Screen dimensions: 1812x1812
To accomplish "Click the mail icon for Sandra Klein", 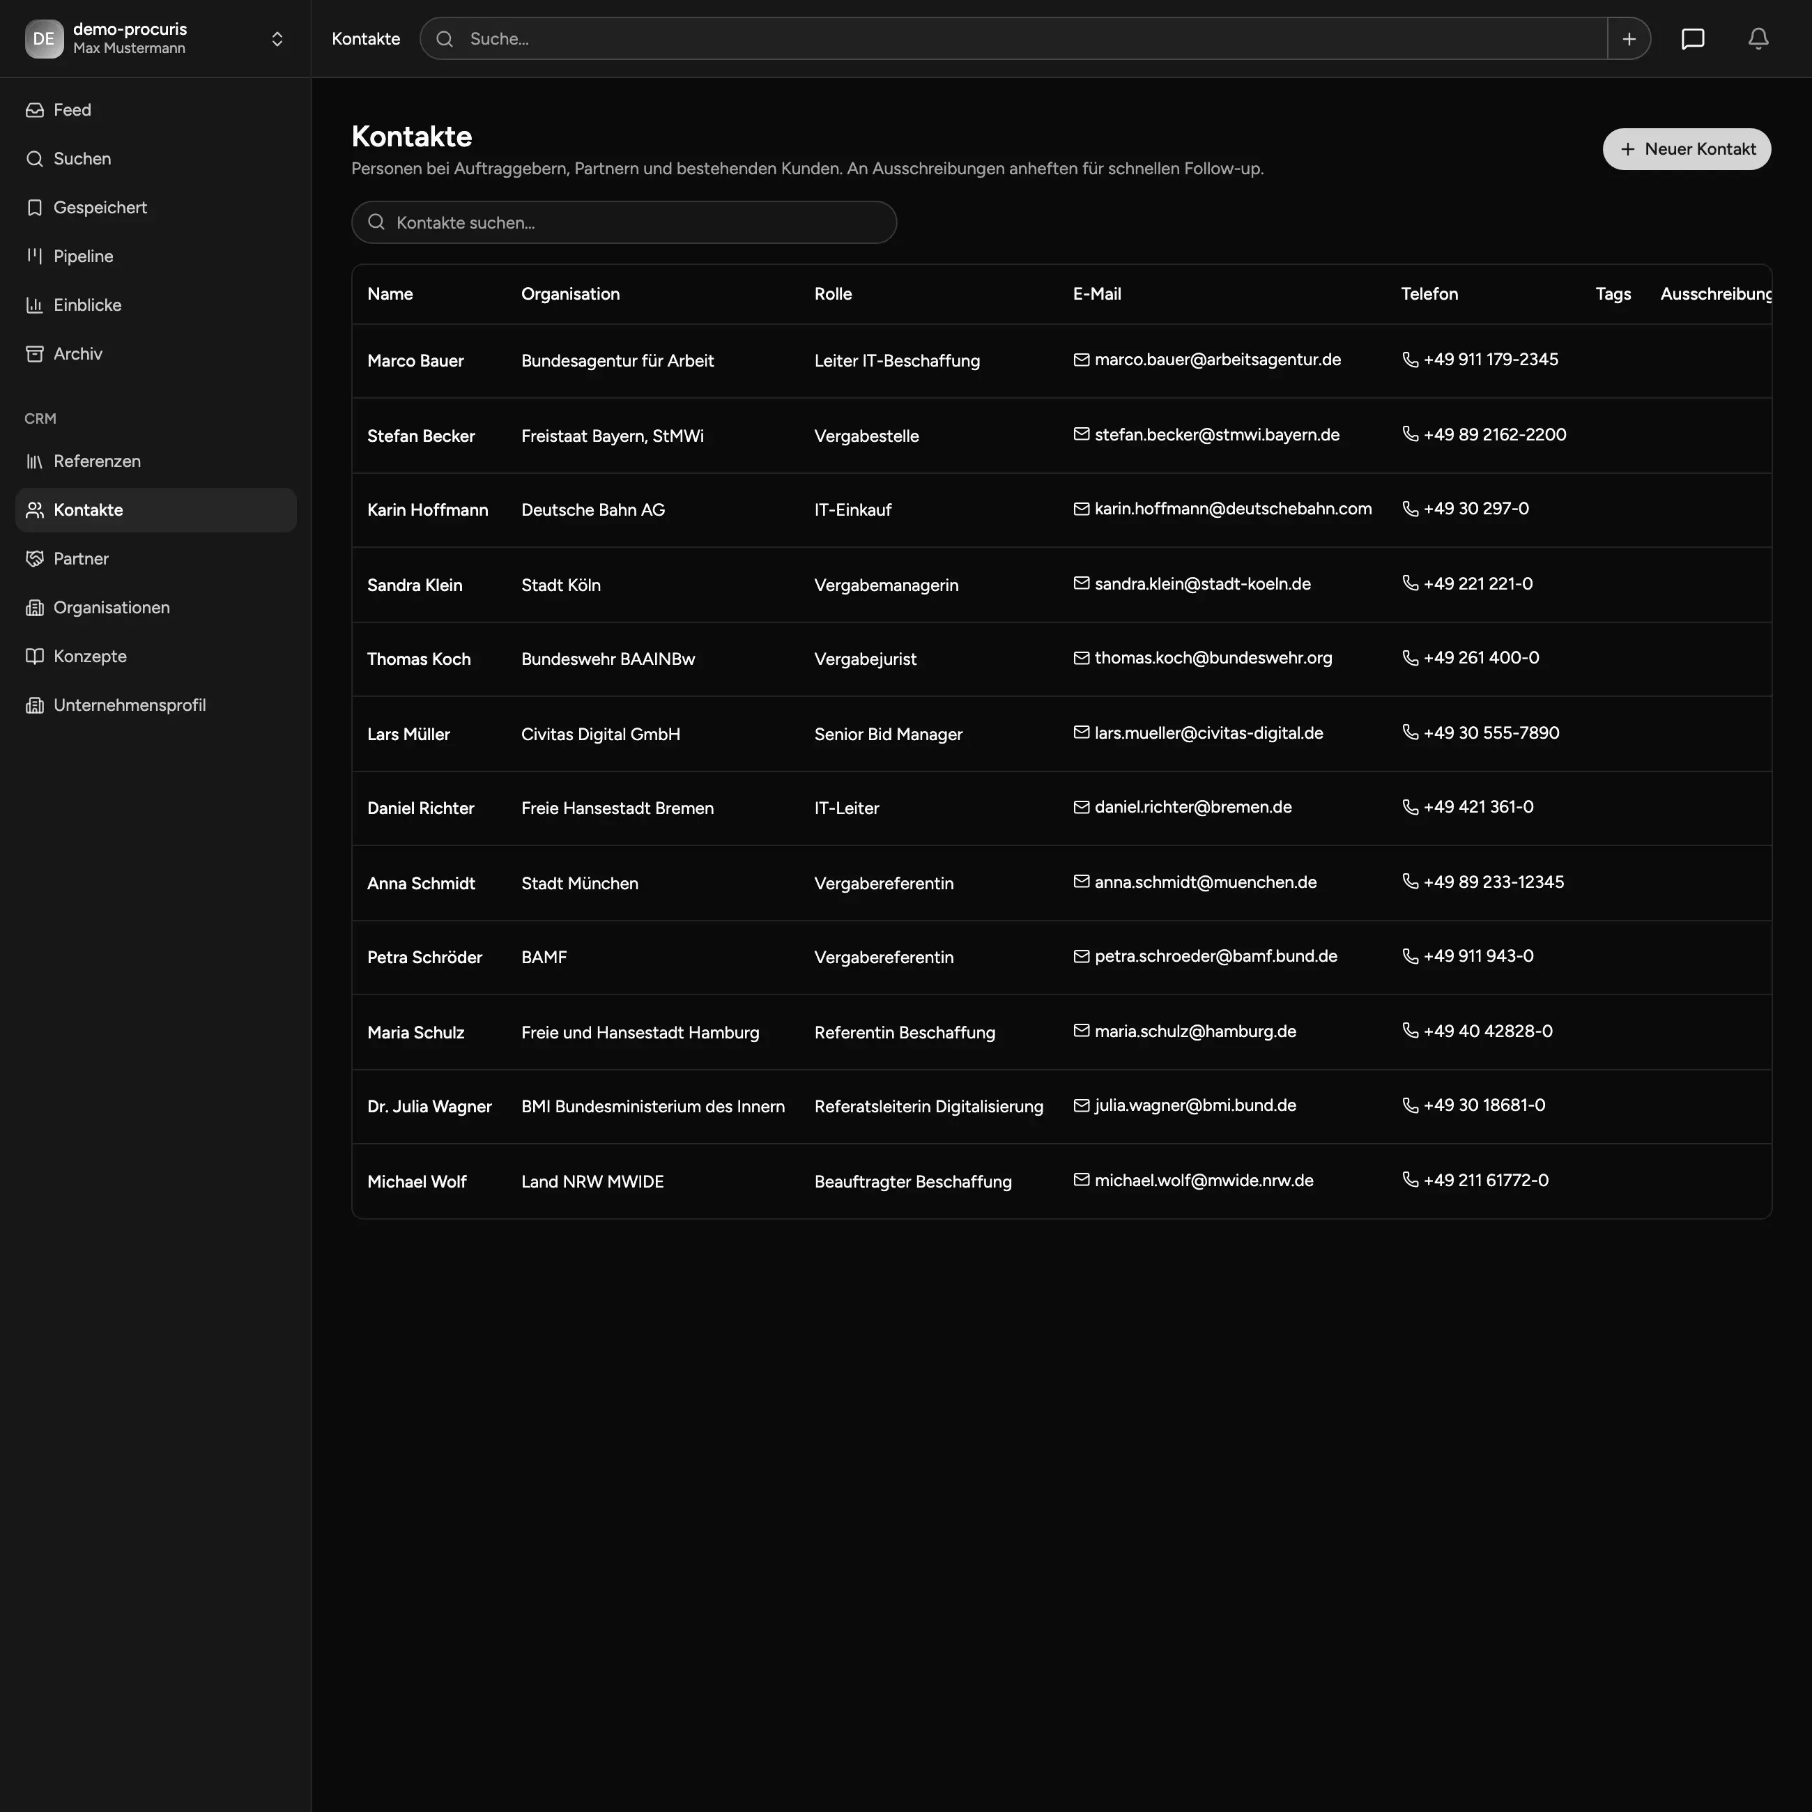I will [x=1082, y=583].
